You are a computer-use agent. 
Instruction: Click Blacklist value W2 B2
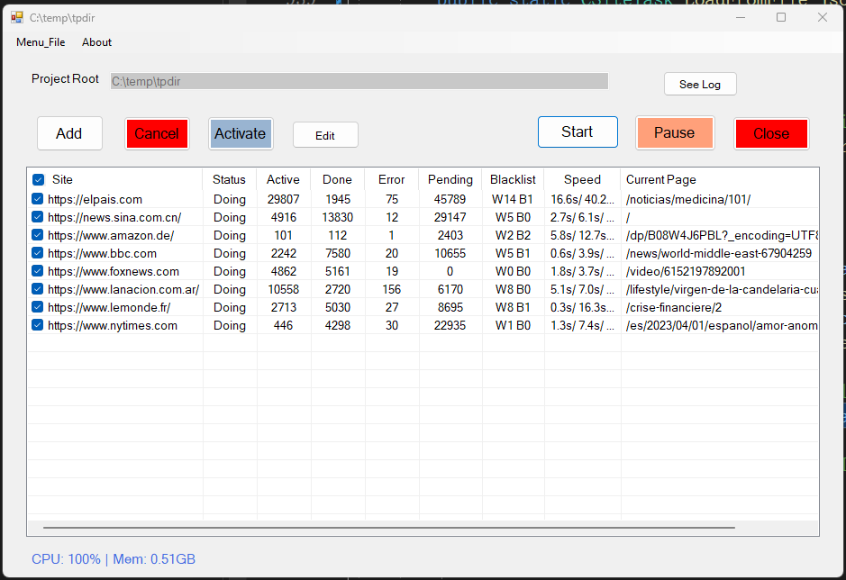coord(513,236)
